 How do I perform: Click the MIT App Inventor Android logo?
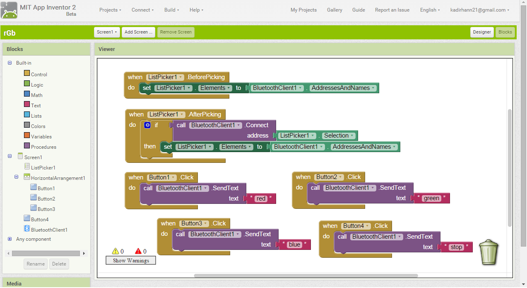coord(9,10)
